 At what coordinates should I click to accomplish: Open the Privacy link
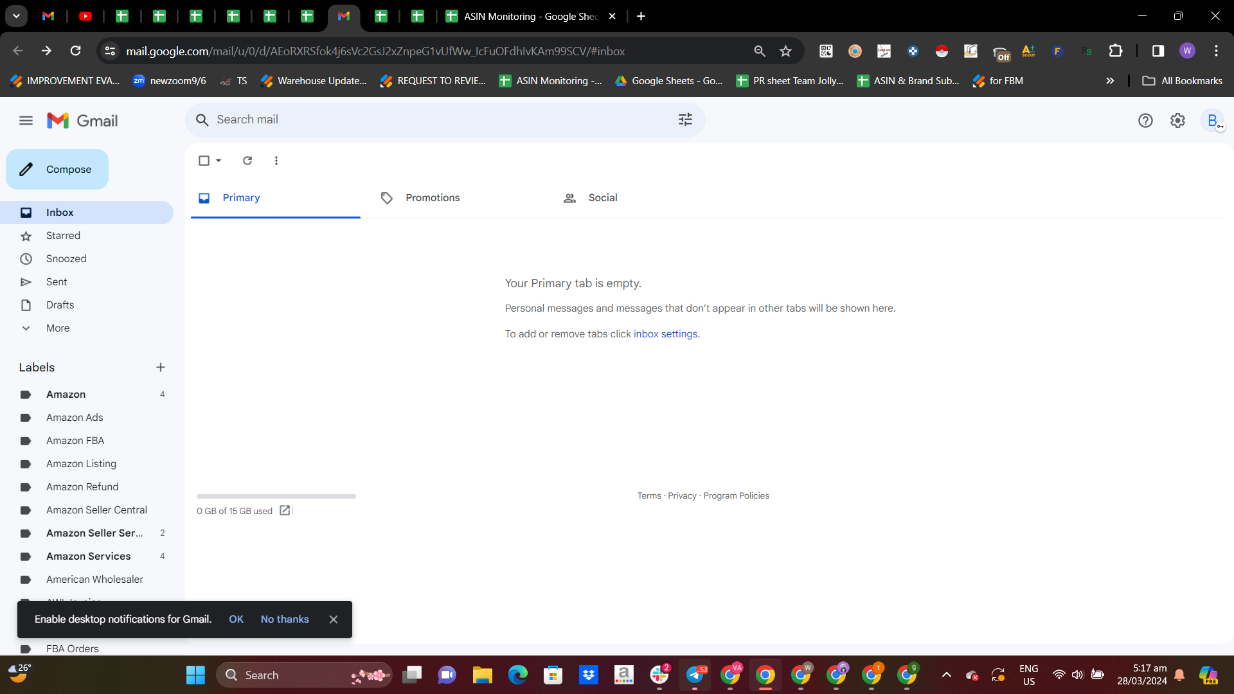(x=682, y=496)
